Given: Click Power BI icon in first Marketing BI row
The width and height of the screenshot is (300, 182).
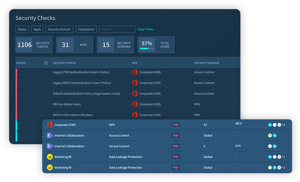Looking at the screenshot, I should click(x=50, y=157).
